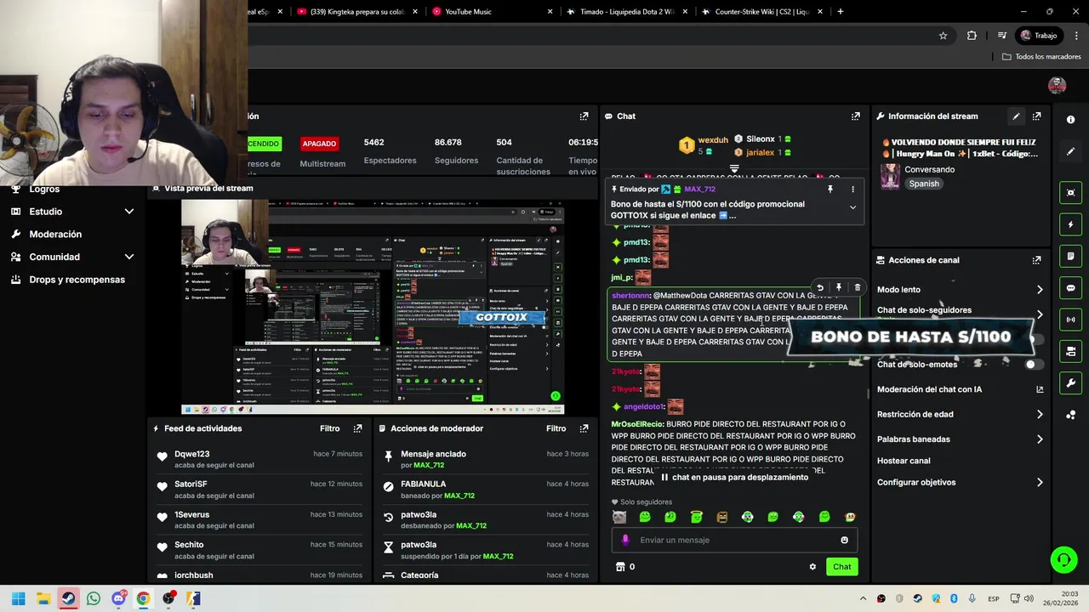Pin sherlonnn's message with pin icon

tap(838, 288)
